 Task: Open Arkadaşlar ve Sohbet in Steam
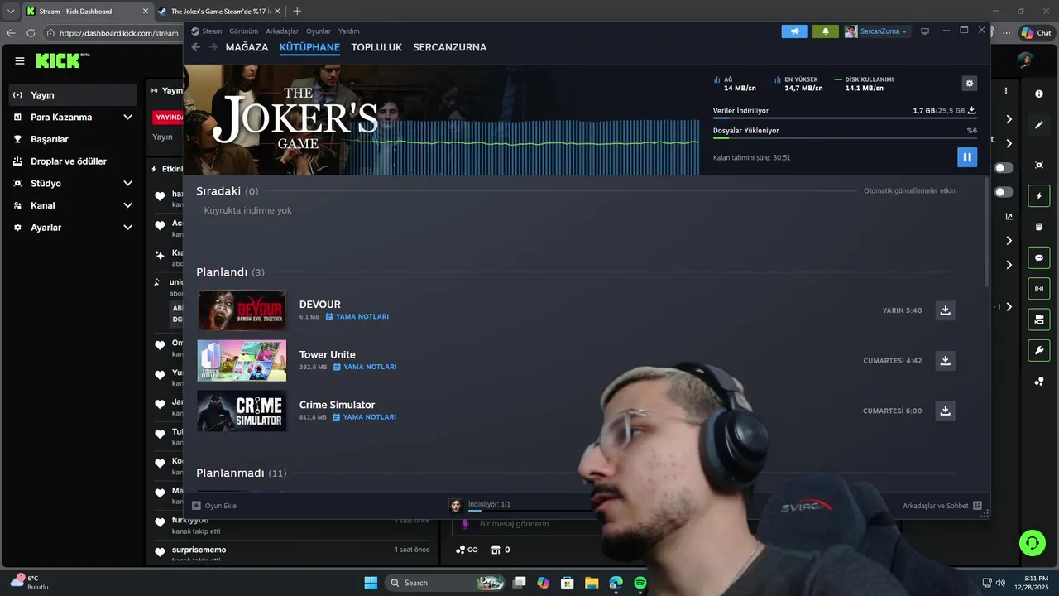(x=942, y=506)
